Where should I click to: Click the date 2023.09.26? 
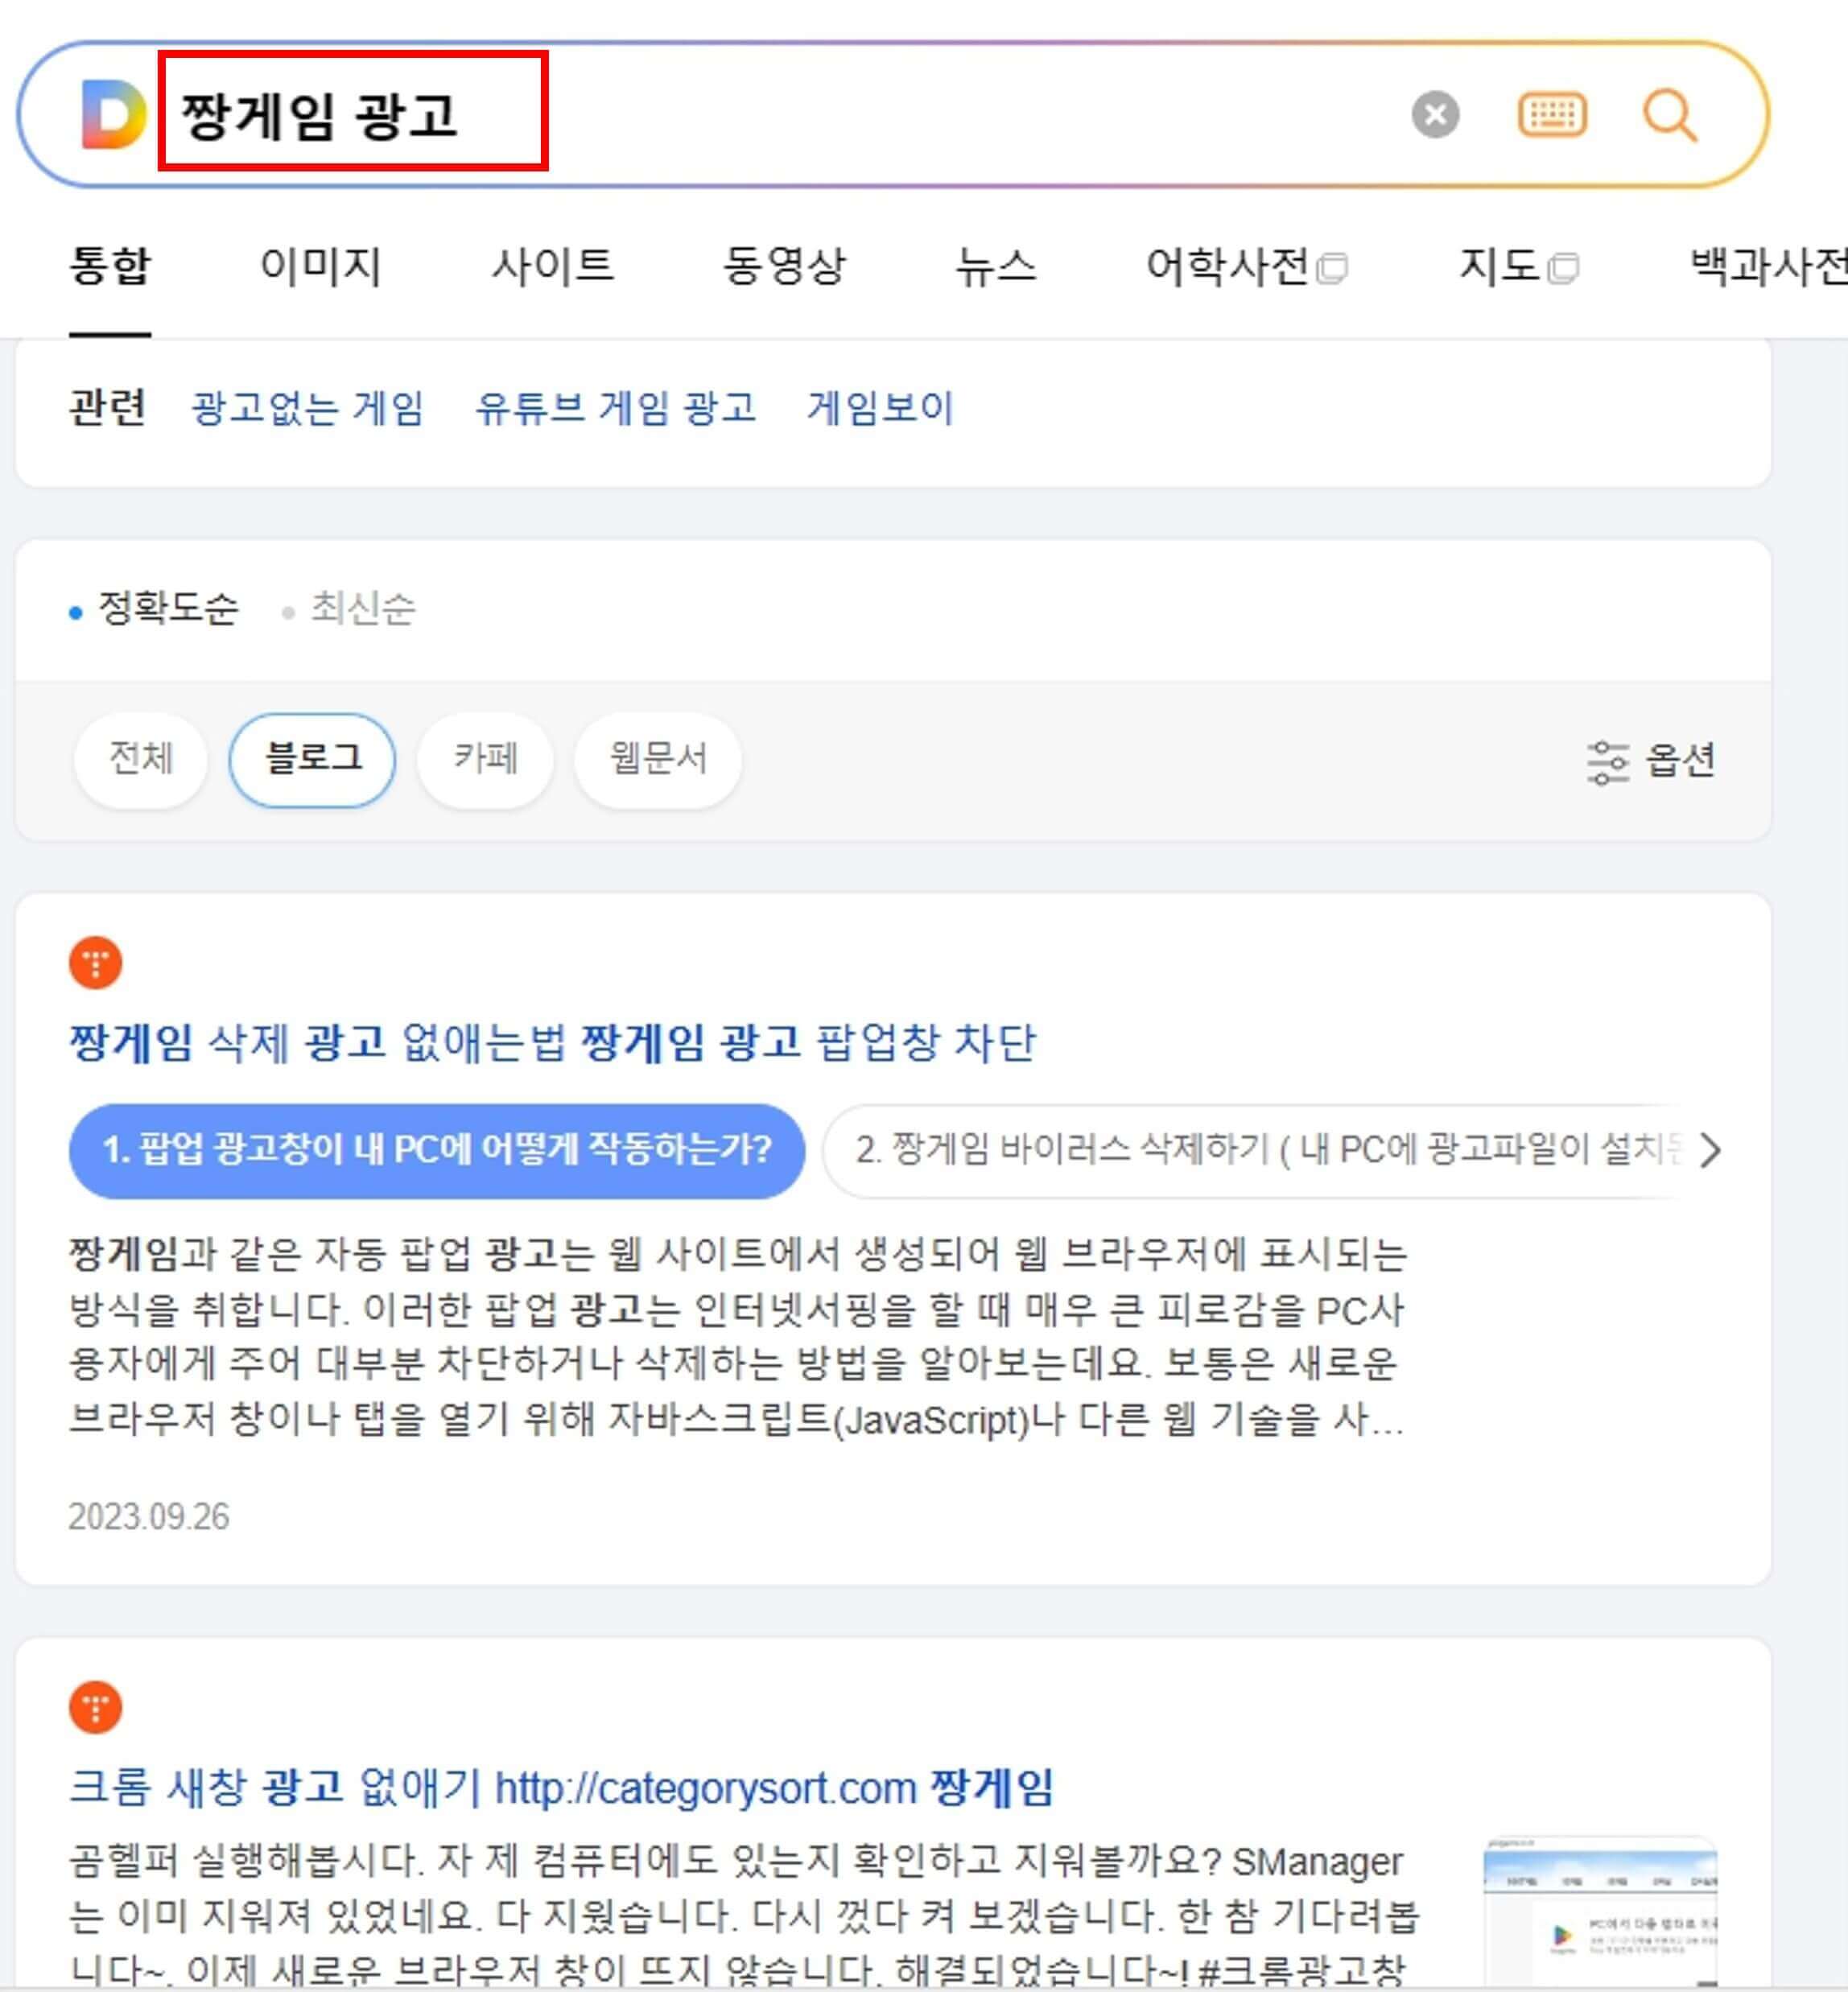[x=149, y=1517]
